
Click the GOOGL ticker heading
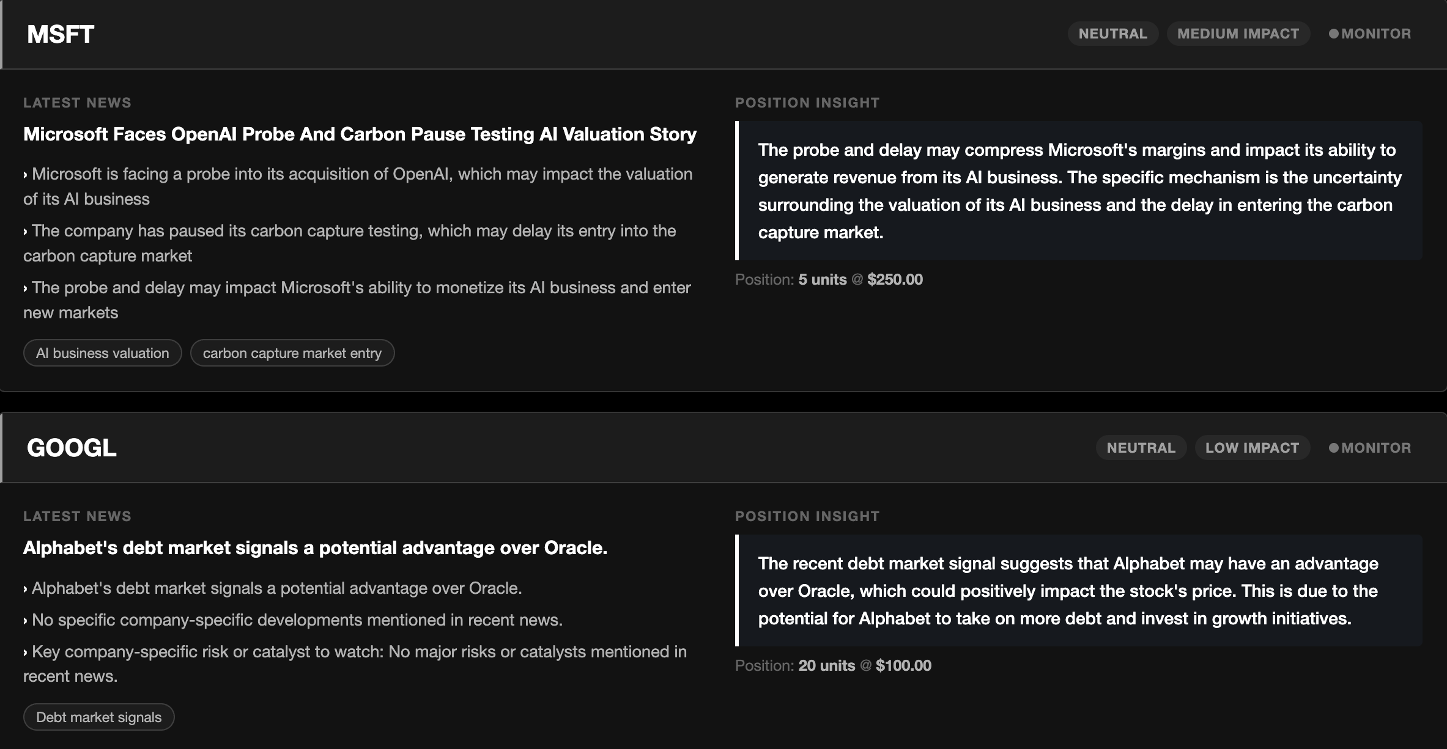72,448
